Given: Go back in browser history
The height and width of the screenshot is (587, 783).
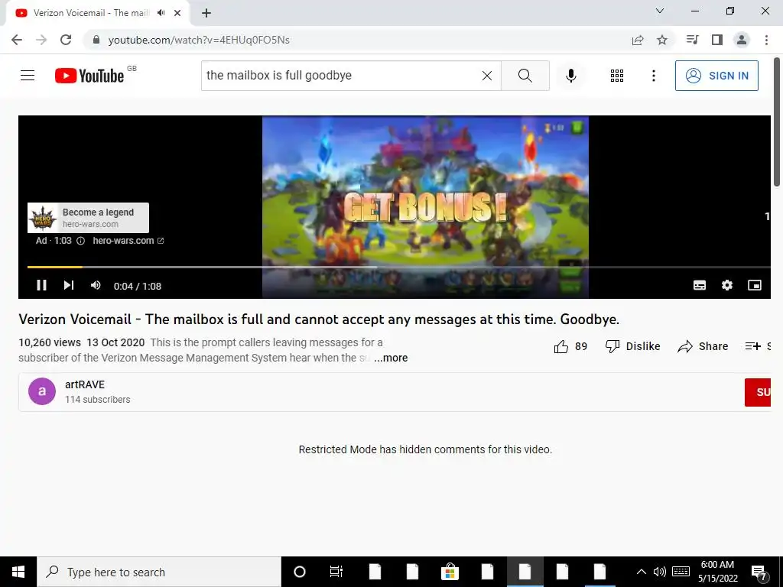Looking at the screenshot, I should 17,40.
